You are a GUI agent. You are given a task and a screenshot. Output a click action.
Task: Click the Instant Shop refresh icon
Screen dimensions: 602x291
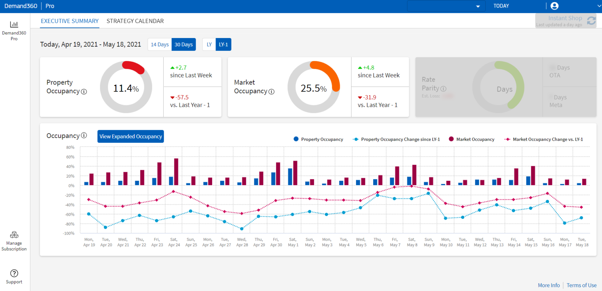click(x=591, y=21)
